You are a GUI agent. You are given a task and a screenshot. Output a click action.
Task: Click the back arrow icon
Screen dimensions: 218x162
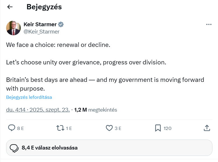[10, 7]
